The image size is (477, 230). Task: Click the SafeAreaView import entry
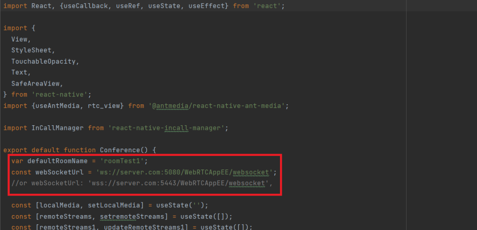point(35,83)
